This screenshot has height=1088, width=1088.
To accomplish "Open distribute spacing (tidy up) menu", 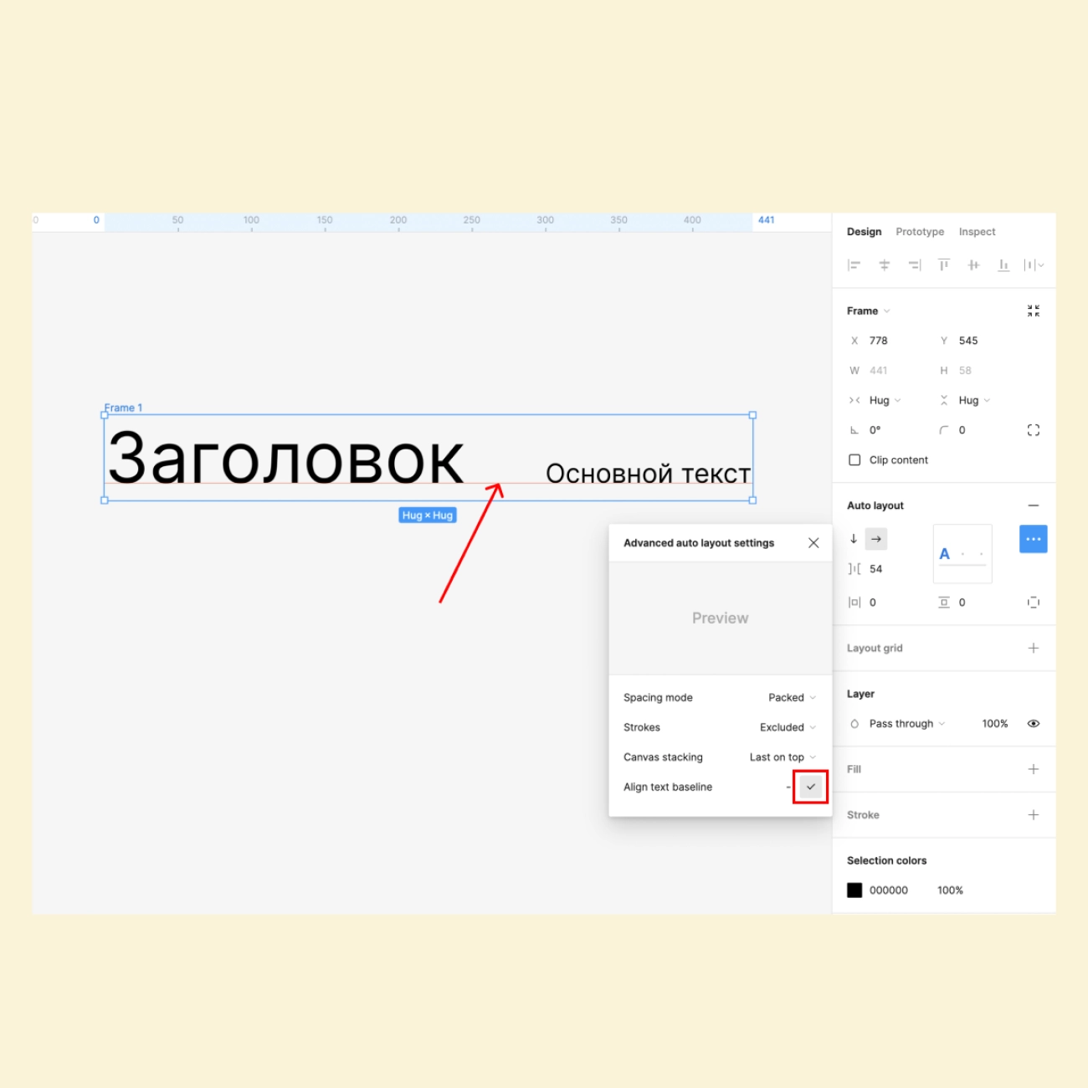I will (1034, 265).
